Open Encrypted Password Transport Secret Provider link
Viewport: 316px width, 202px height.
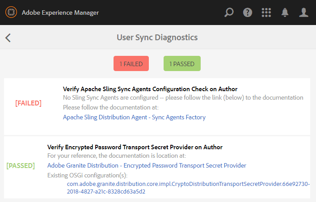pos(147,165)
